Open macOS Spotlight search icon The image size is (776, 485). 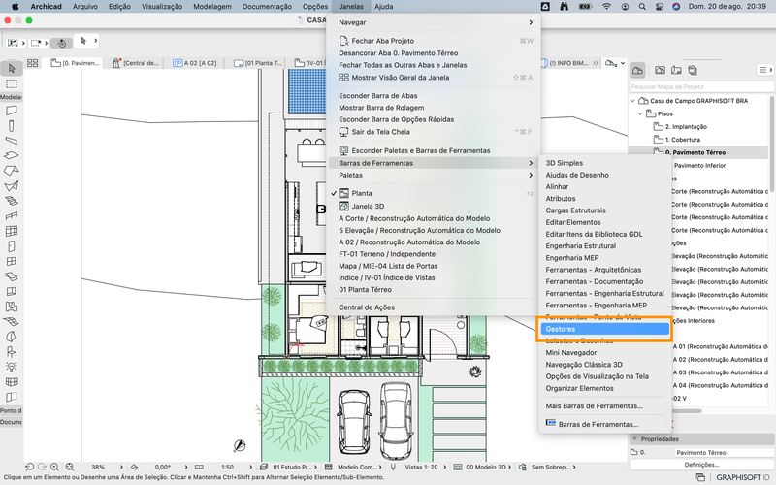[x=642, y=7]
